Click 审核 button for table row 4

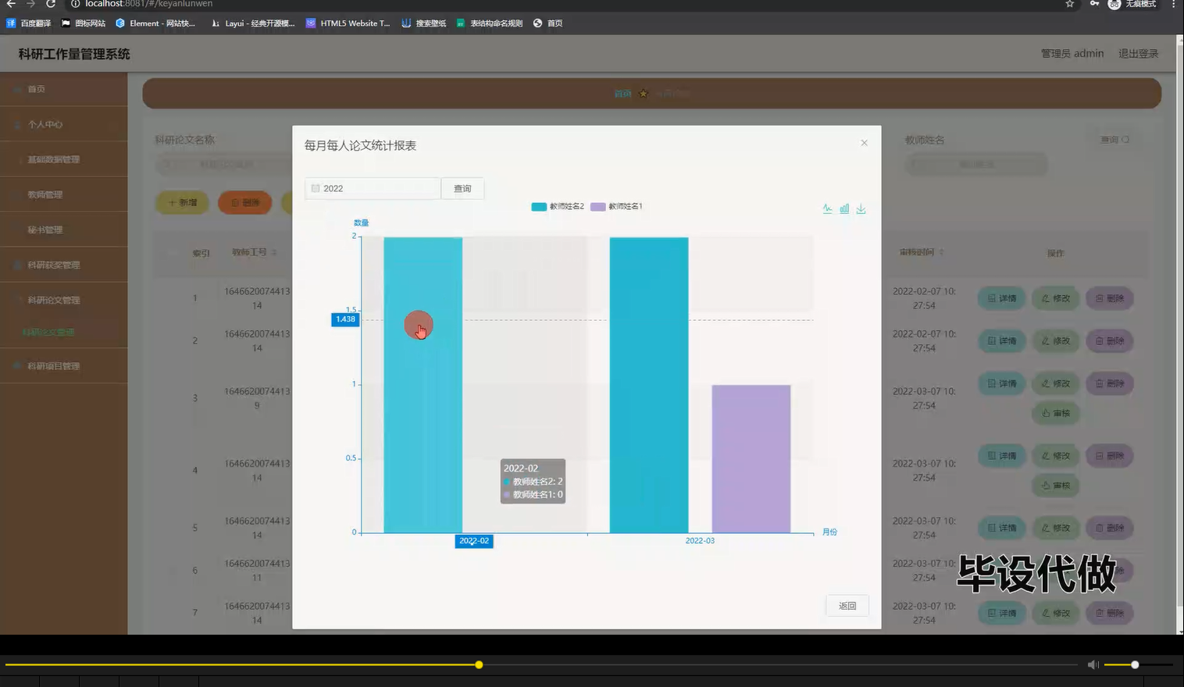point(1055,486)
